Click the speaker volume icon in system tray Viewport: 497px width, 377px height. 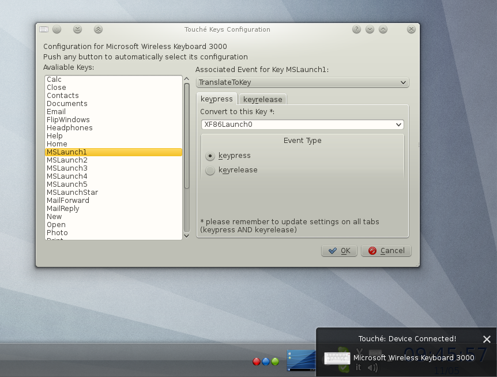point(372,368)
